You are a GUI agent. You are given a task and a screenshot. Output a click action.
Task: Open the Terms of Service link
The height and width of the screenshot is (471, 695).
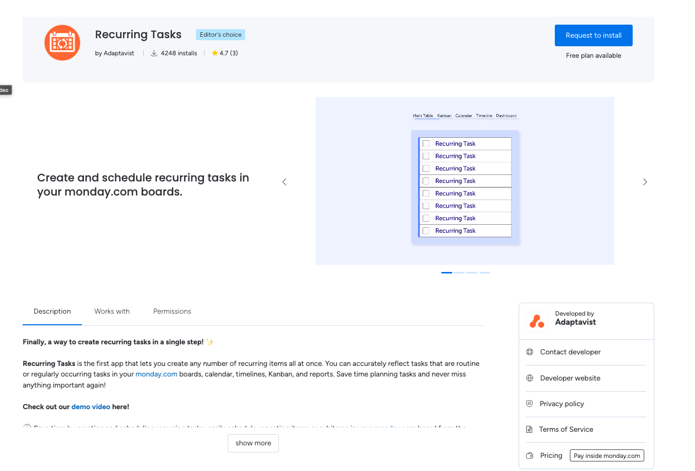pyautogui.click(x=566, y=429)
